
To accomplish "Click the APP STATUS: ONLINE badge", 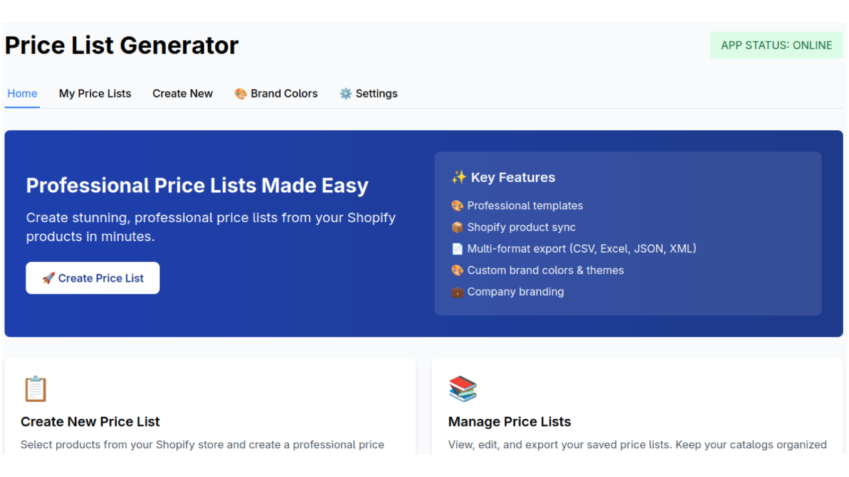I will pyautogui.click(x=776, y=46).
